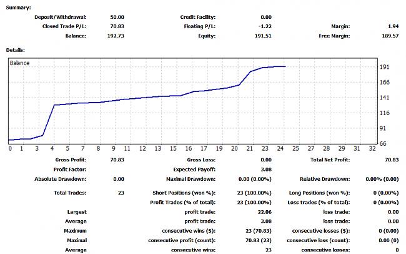Select consecutive wins value 23 (70.83)
Screen dimensions: 406x254
(259, 231)
